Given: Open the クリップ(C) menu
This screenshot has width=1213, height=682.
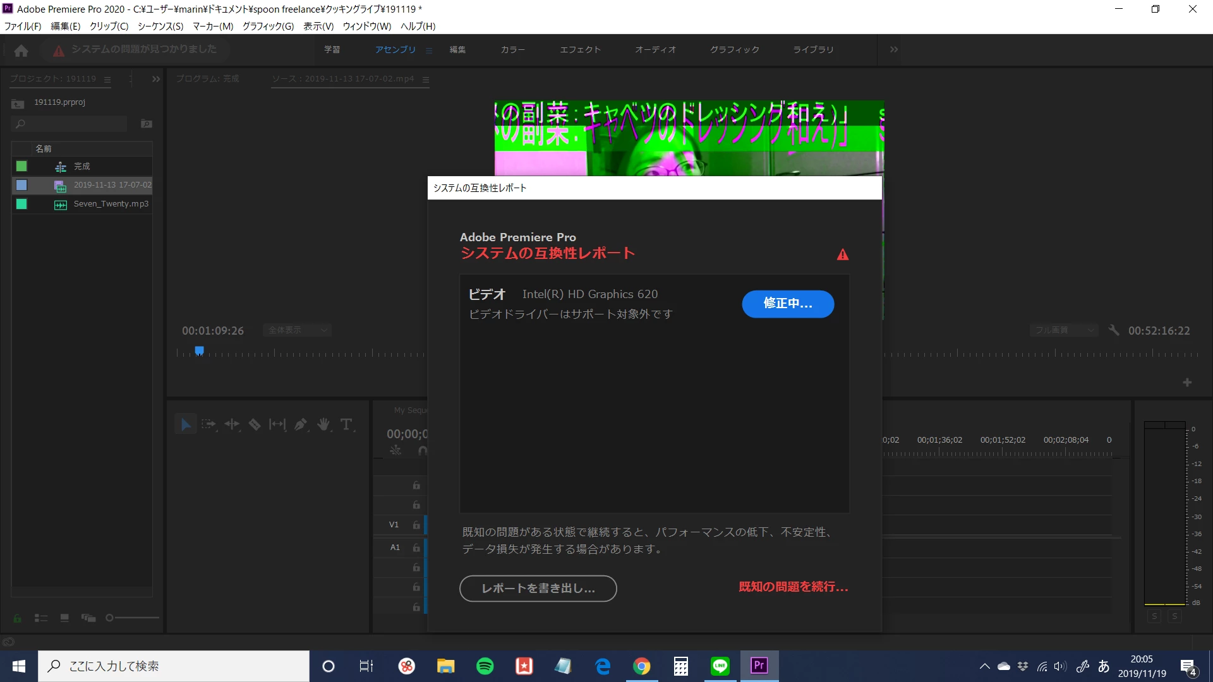Looking at the screenshot, I should tap(109, 27).
